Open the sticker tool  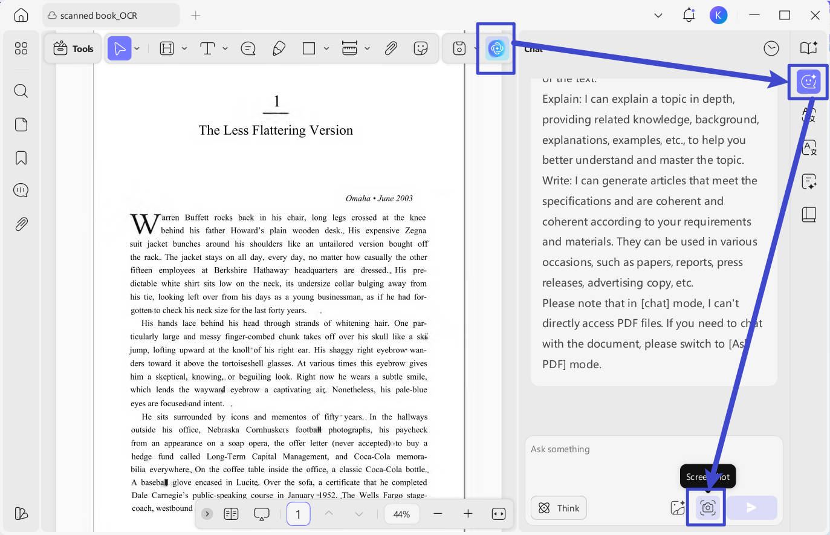click(x=421, y=48)
